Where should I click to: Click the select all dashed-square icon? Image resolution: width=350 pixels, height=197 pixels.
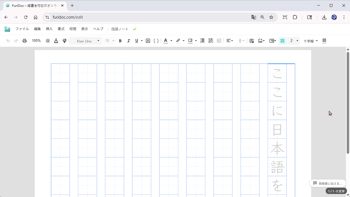pos(48,41)
